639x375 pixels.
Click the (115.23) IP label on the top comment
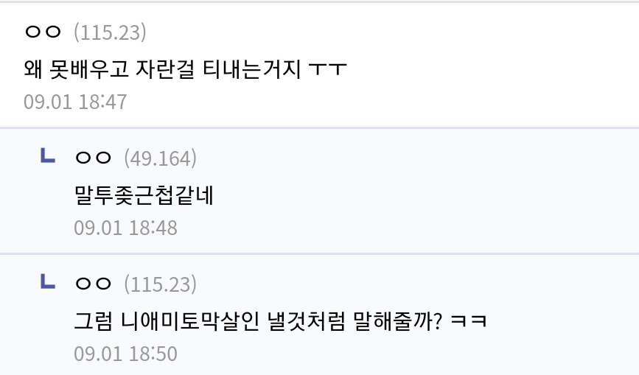[x=110, y=32]
